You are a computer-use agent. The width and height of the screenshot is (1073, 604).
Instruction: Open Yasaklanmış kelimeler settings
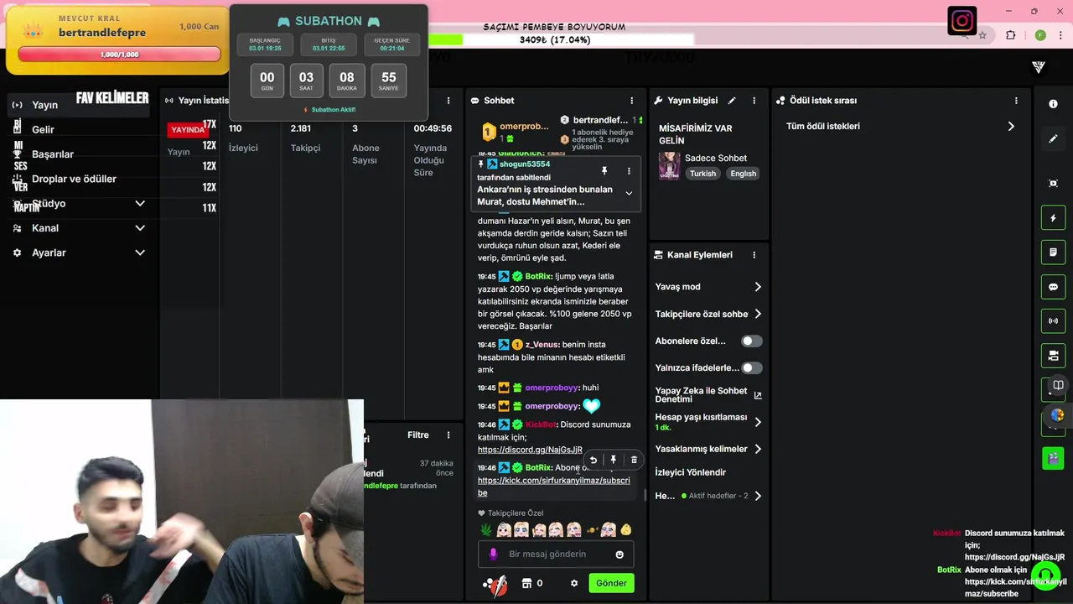click(708, 449)
